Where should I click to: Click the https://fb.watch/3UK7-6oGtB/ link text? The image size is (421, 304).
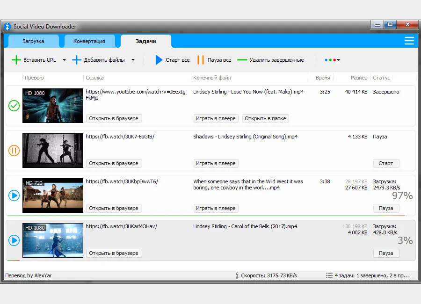[x=120, y=137]
